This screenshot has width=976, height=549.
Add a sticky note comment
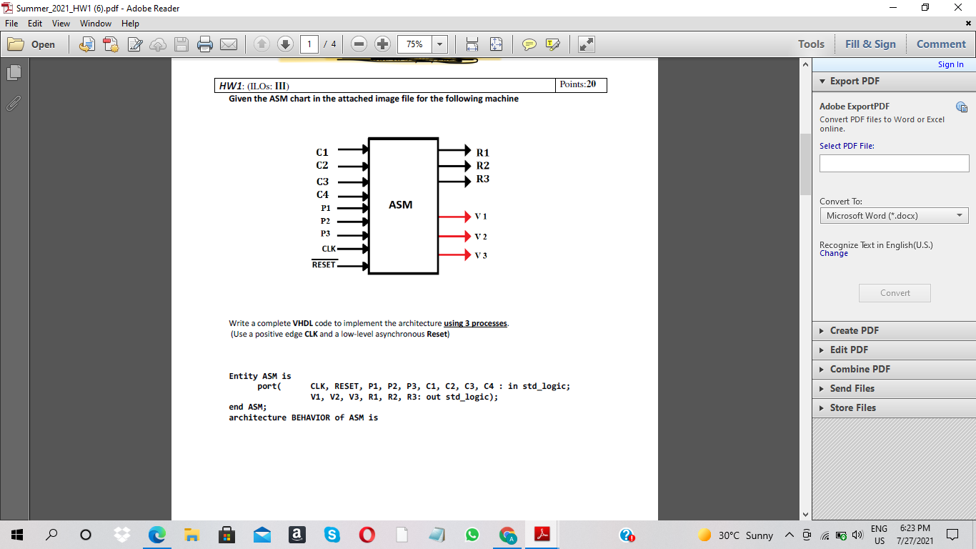point(528,44)
